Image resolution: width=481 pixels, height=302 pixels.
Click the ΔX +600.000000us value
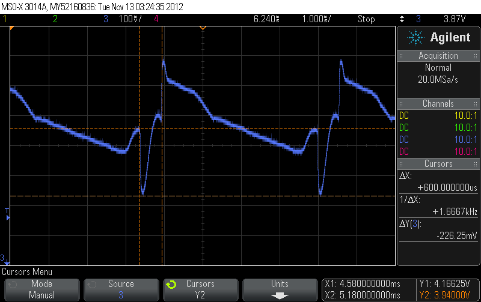447,187
